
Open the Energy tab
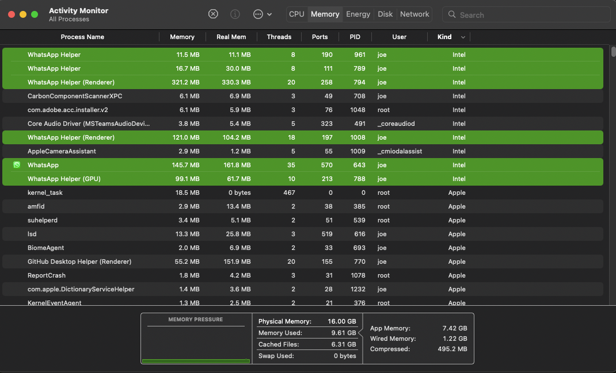(x=358, y=14)
